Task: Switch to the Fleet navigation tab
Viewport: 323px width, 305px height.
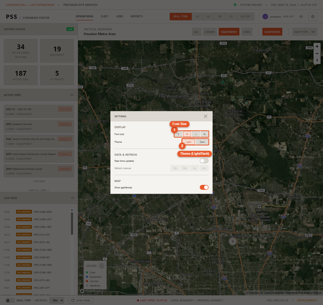Action: coord(104,16)
